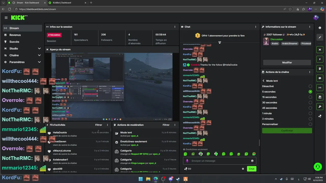Switch to Stream - Kick Dashboard browser tab
Viewport: 326px width, 183px height.
tap(26, 3)
